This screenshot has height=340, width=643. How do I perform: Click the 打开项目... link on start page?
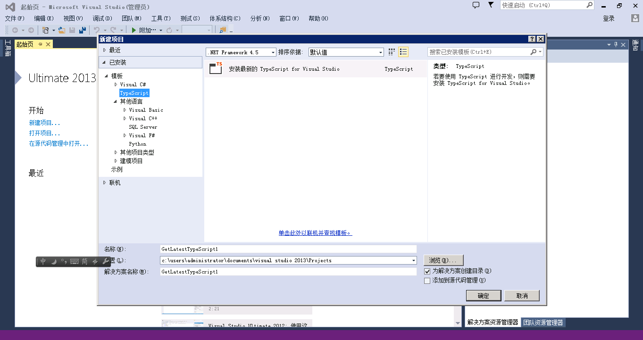coord(44,133)
